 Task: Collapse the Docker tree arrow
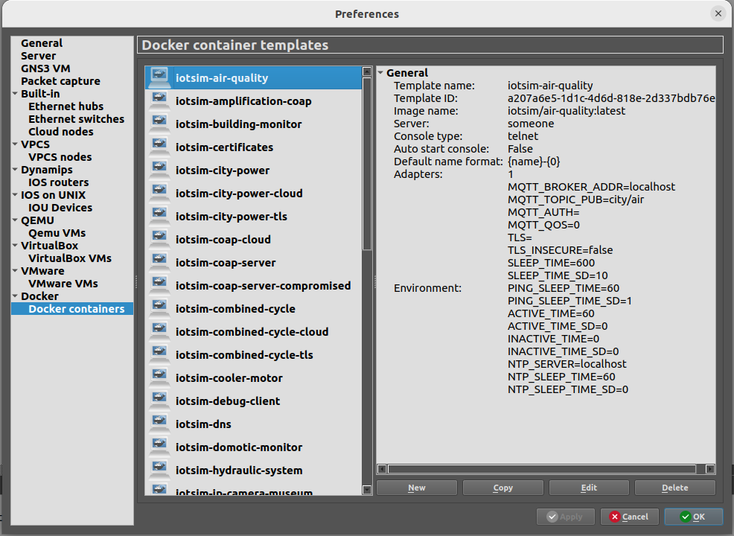pos(15,296)
